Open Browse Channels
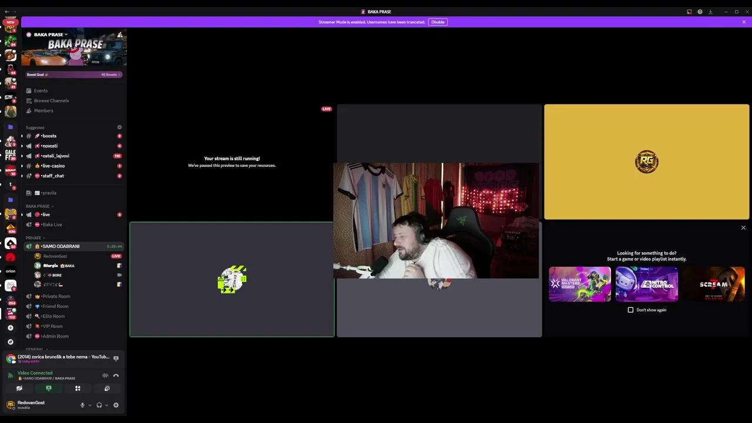752x423 pixels. coord(73,100)
